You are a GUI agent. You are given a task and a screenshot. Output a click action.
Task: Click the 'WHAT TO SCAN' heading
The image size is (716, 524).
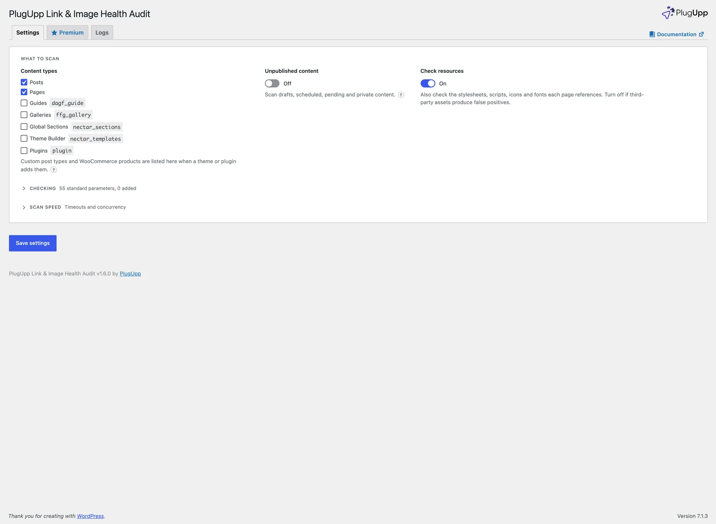(x=40, y=59)
